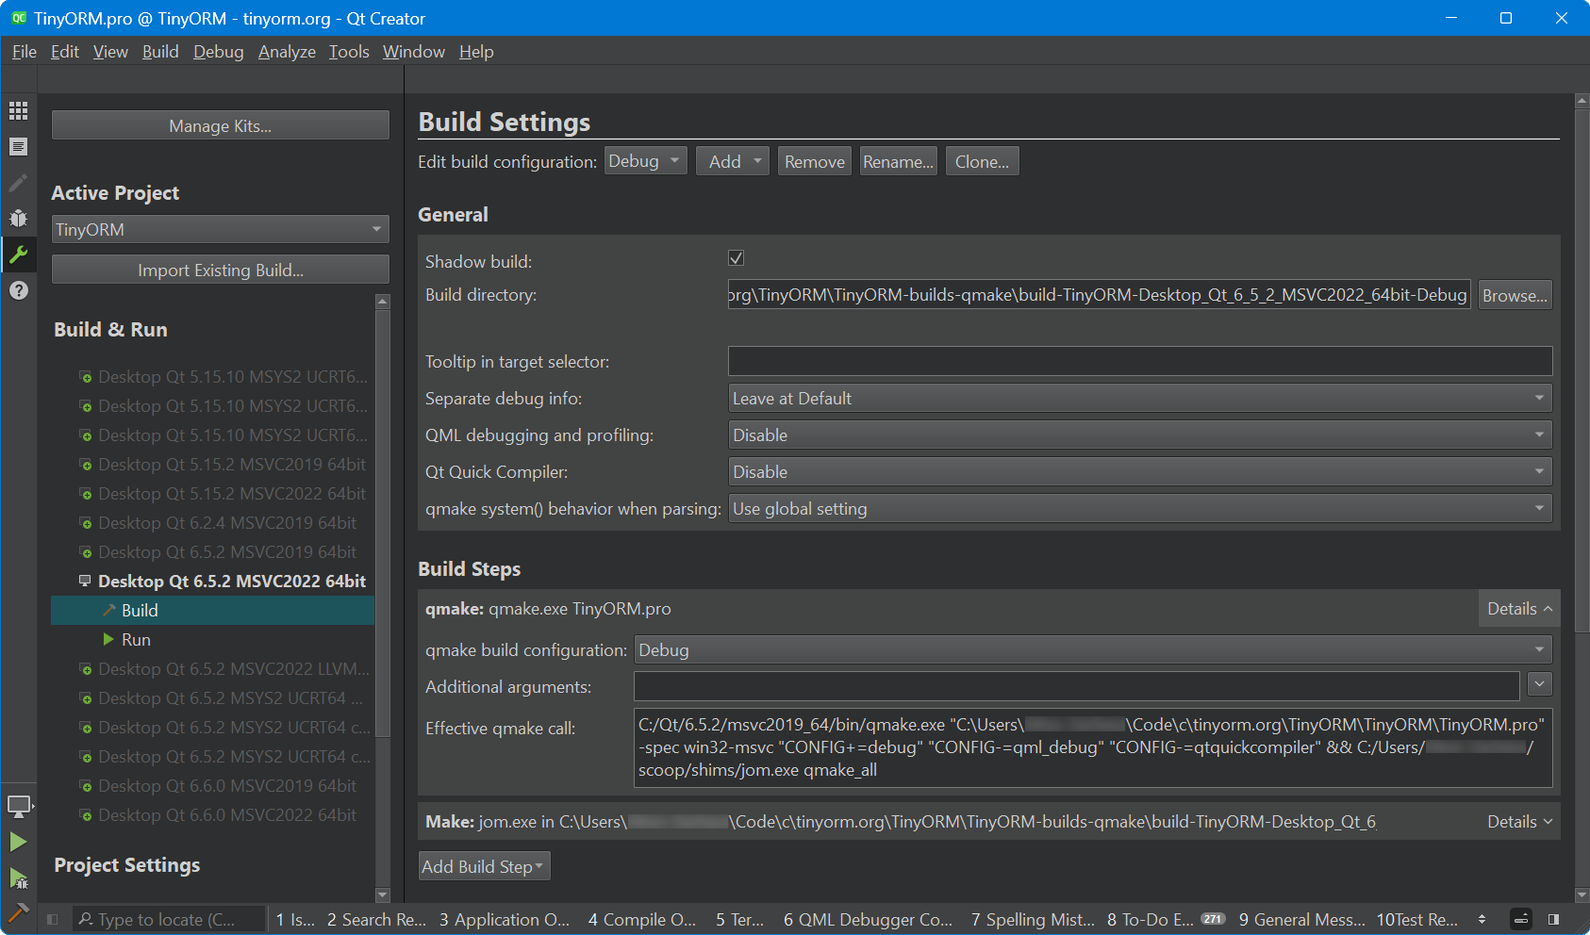
Task: Open output panes up-down arrows selector
Action: 1482,919
